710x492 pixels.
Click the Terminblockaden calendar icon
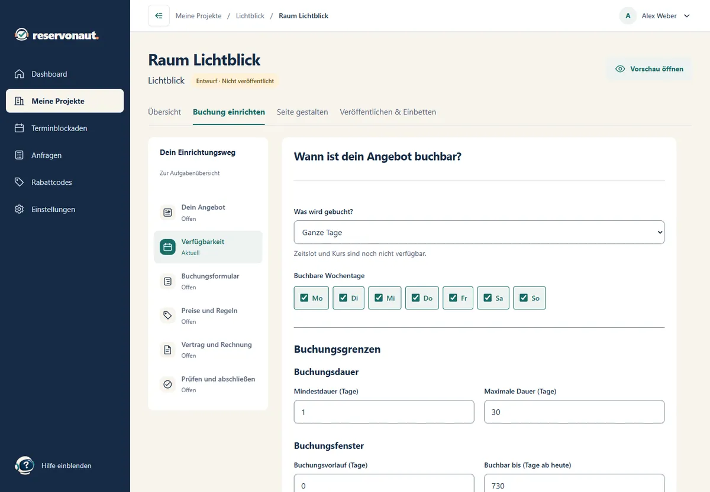[x=20, y=128]
